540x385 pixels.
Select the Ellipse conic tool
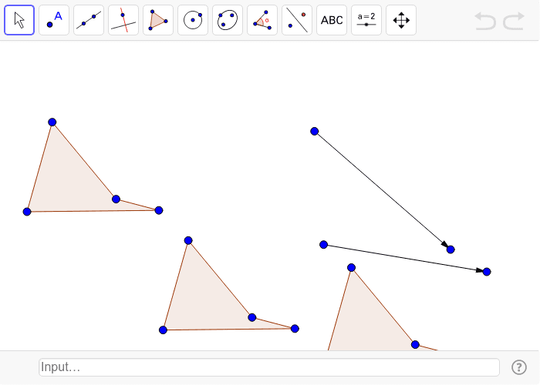coord(228,20)
